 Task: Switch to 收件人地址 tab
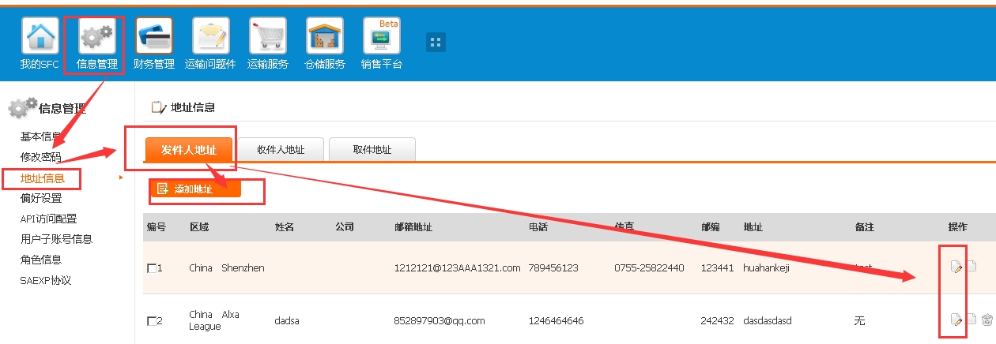click(x=281, y=150)
